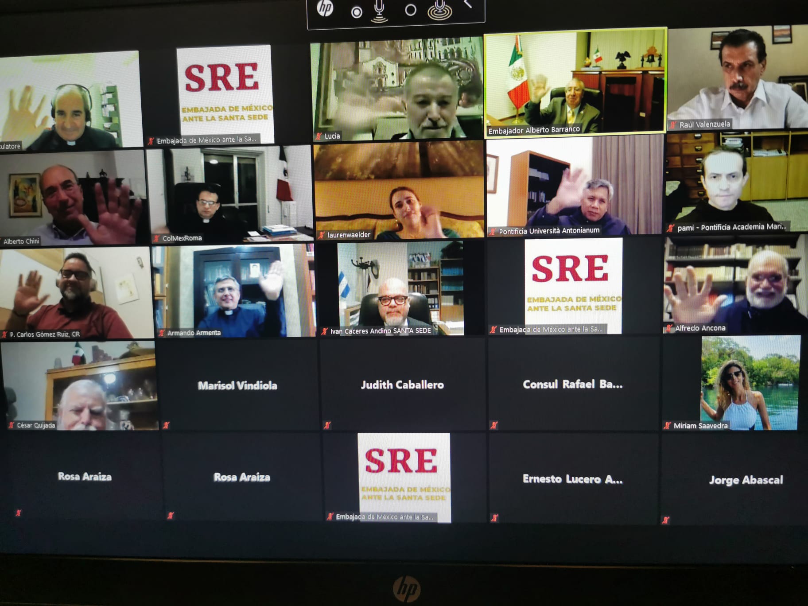Click Miriam Saavedra's profile photo
The height and width of the screenshot is (606, 808).
click(750, 383)
